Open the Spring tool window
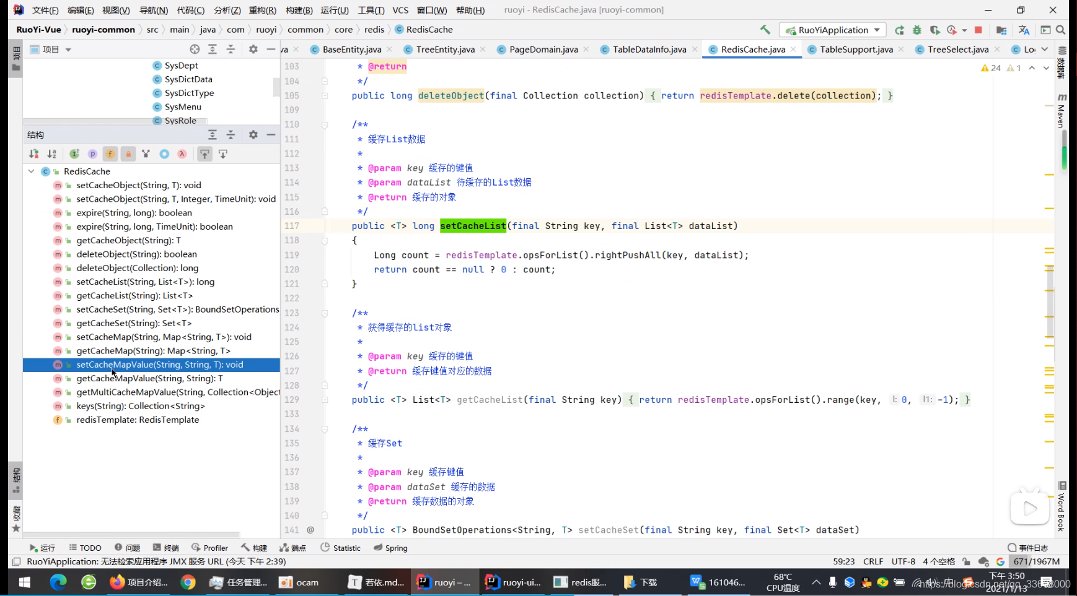 [390, 548]
